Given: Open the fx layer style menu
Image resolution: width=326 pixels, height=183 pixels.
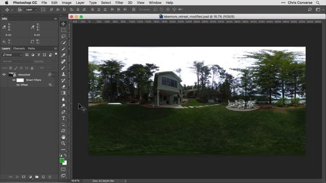Looking at the screenshot, I should (x=17, y=177).
